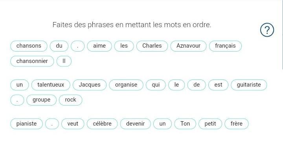The height and width of the screenshot is (161, 283).
Task: Click the word 'français'
Action: 225,46
